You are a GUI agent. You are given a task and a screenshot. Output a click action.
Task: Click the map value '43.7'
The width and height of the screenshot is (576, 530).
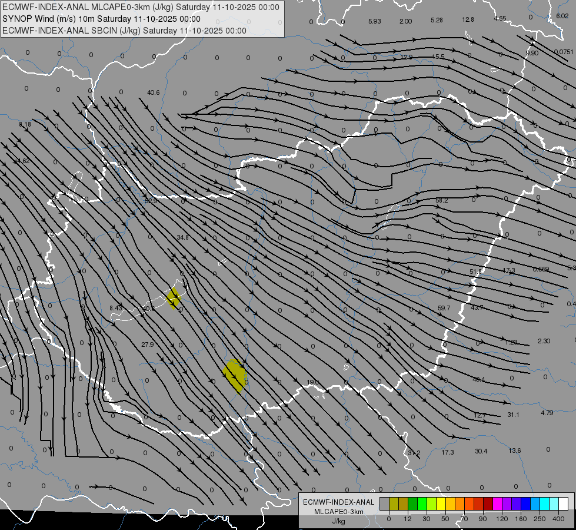pos(477,307)
